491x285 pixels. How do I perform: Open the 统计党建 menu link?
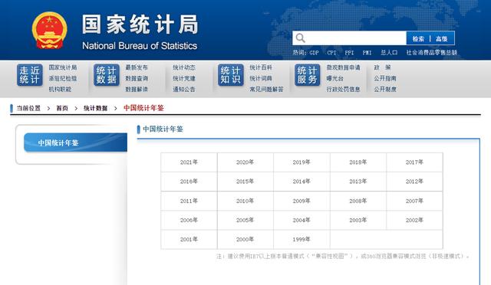point(184,78)
